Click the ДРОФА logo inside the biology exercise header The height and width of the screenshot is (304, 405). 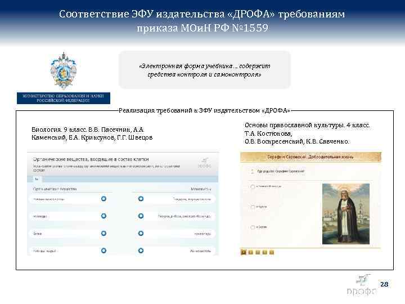pos(205,163)
